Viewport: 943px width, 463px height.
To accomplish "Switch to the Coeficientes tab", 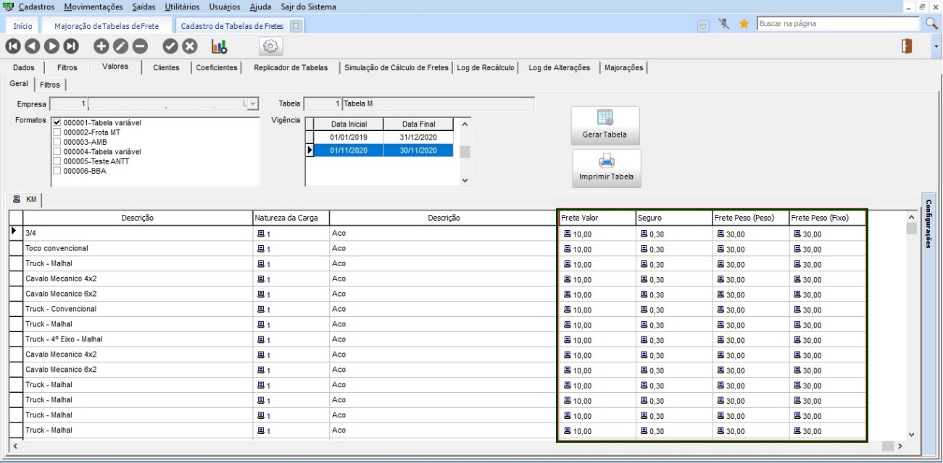I will 216,68.
